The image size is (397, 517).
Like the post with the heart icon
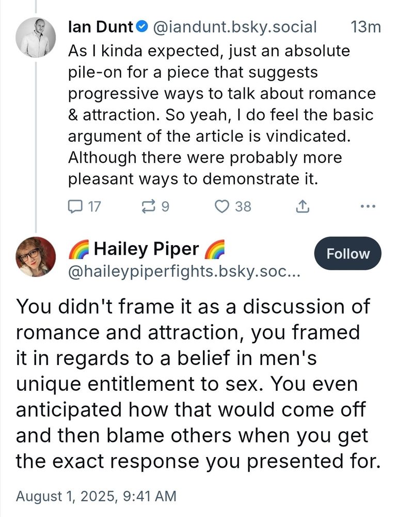click(x=221, y=207)
